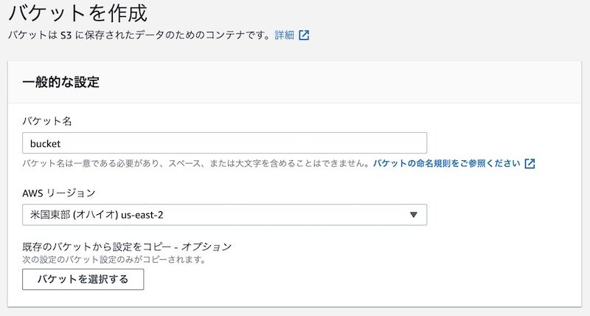This screenshot has height=316, width=590.
Task: Focus the バケット名 input containing bucket
Action: click(x=224, y=142)
